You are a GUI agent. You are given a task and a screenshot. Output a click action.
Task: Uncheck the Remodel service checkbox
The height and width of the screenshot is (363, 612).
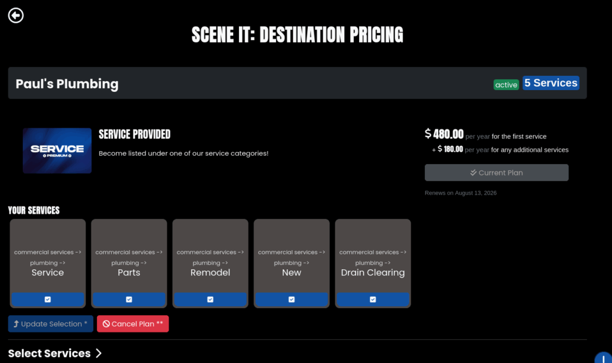210,299
